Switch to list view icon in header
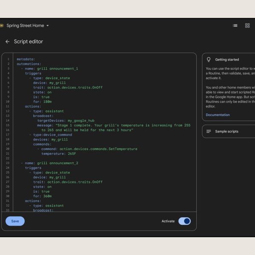The width and height of the screenshot is (255, 255). tap(235, 25)
